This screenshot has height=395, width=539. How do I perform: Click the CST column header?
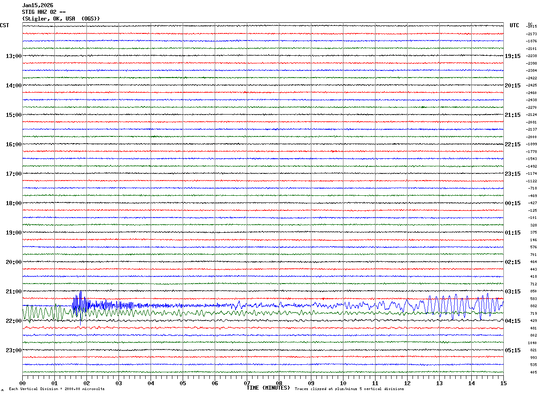4,25
